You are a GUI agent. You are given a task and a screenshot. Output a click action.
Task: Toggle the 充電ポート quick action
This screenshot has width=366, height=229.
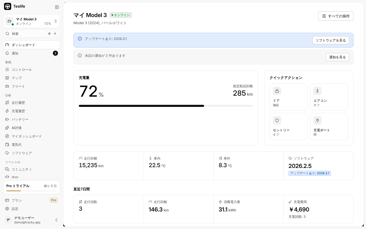[x=329, y=126]
